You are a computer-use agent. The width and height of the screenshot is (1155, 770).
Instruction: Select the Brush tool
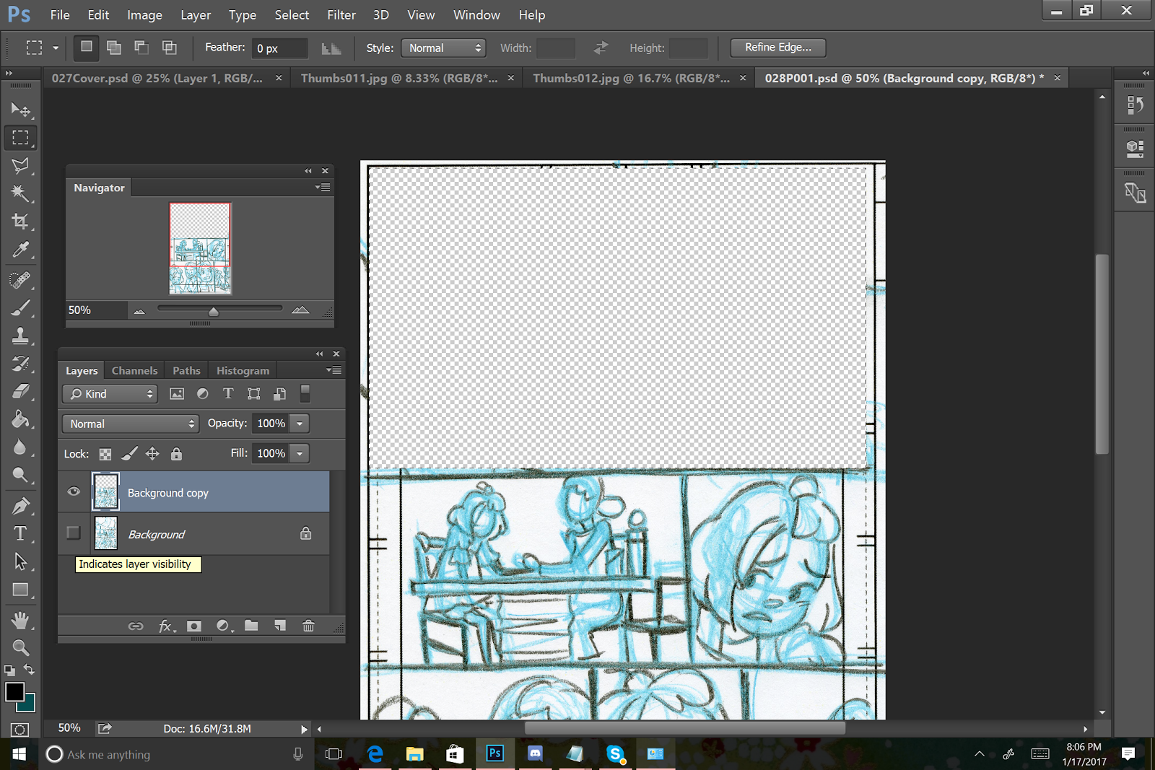[20, 307]
